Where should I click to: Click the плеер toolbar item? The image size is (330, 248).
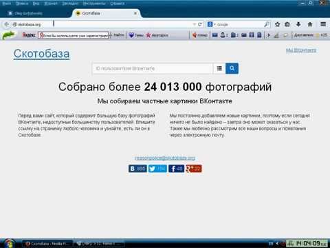pyautogui.click(x=200, y=35)
